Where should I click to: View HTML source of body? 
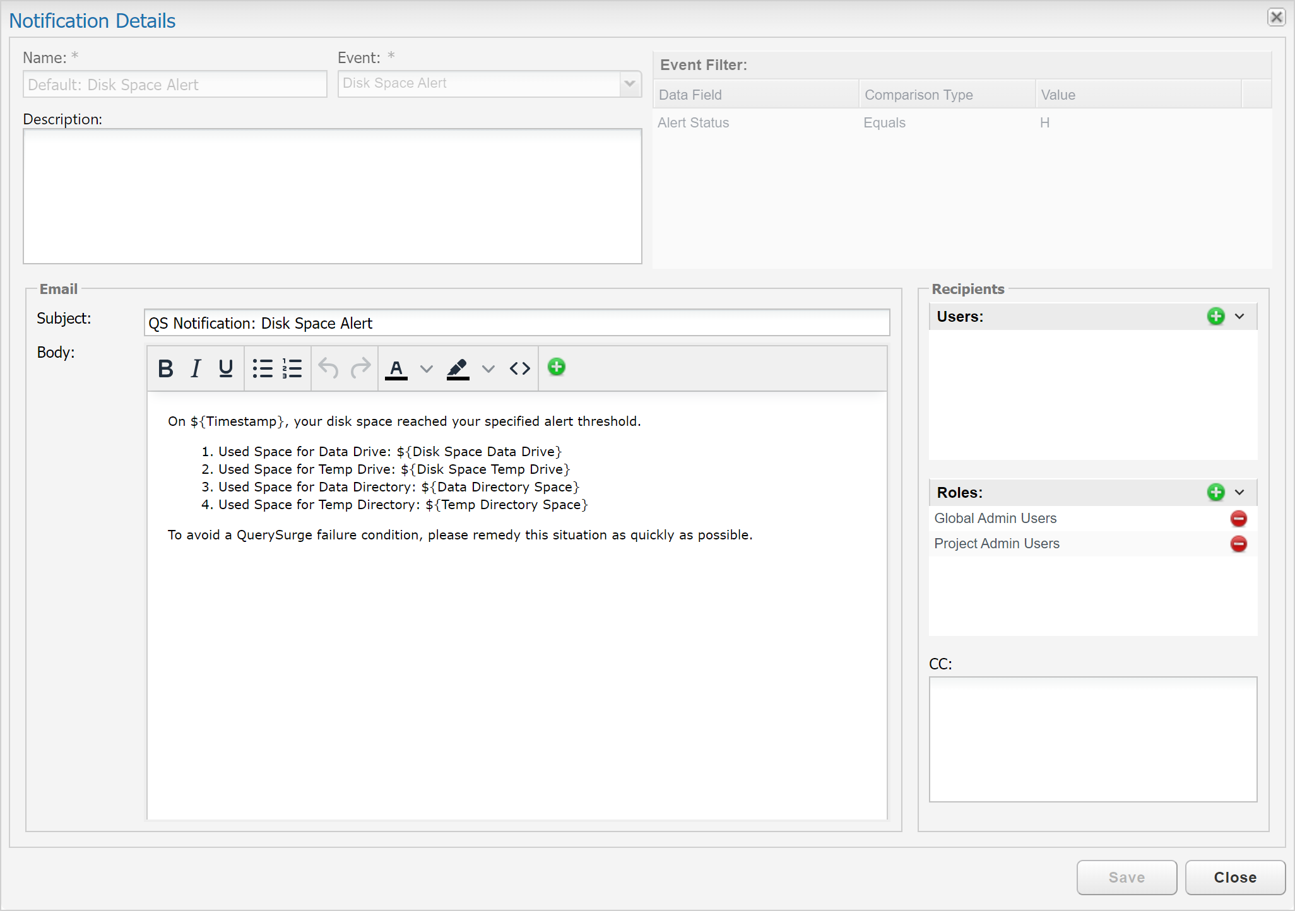pyautogui.click(x=520, y=368)
